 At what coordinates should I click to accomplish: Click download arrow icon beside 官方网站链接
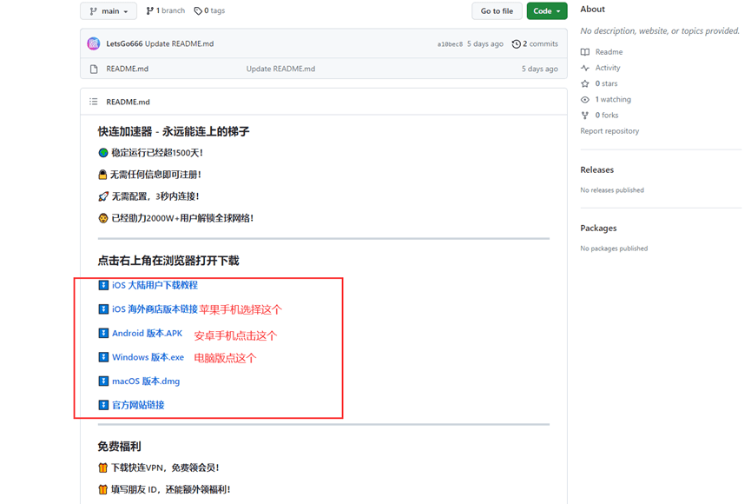103,405
